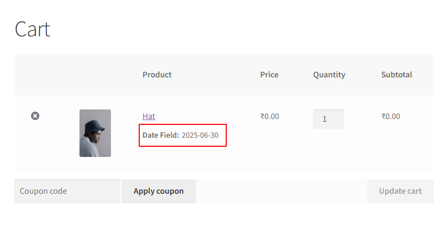Select the Subtotal column header
The image size is (446, 237).
pyautogui.click(x=396, y=75)
